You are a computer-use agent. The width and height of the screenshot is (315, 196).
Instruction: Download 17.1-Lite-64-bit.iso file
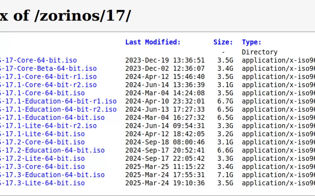click(42, 134)
